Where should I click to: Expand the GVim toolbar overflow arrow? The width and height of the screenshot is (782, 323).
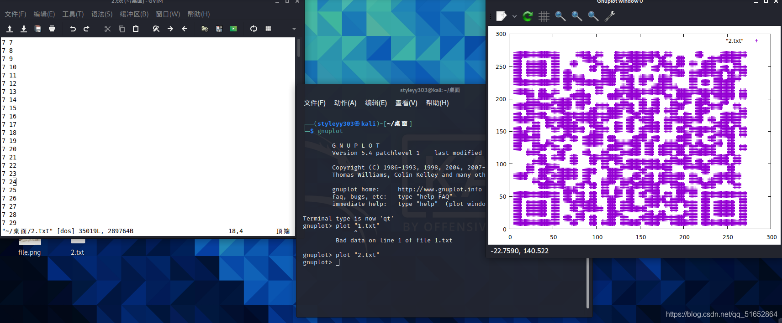[294, 29]
